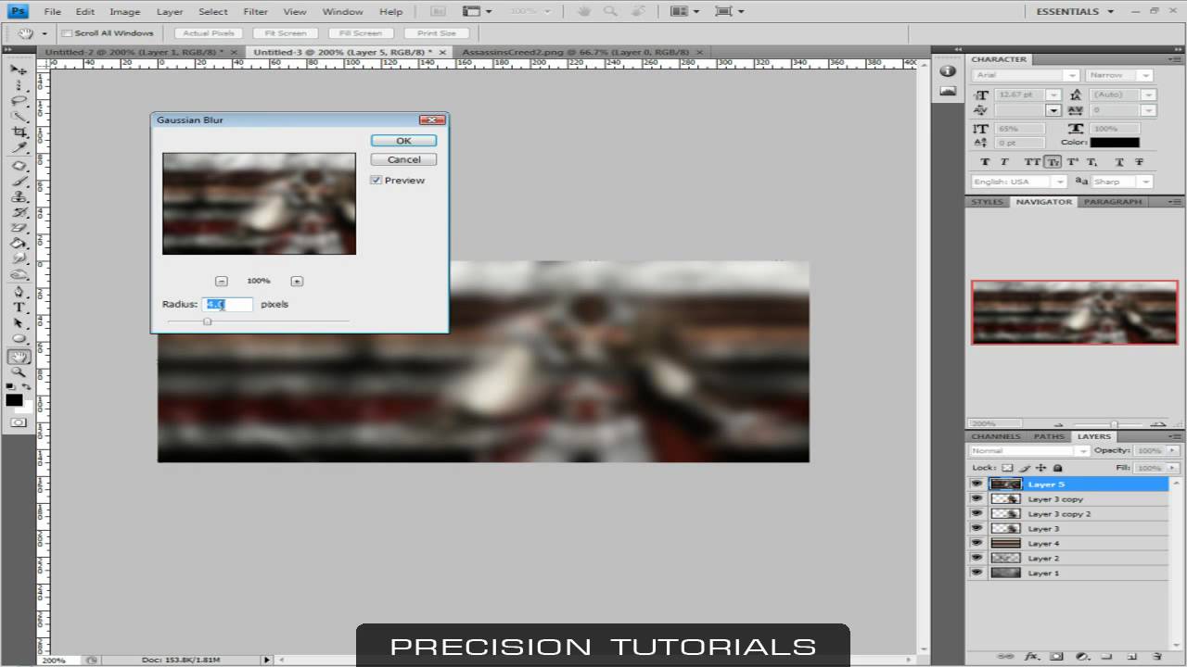1187x667 pixels.
Task: Select the Move tool
Action: tap(18, 69)
